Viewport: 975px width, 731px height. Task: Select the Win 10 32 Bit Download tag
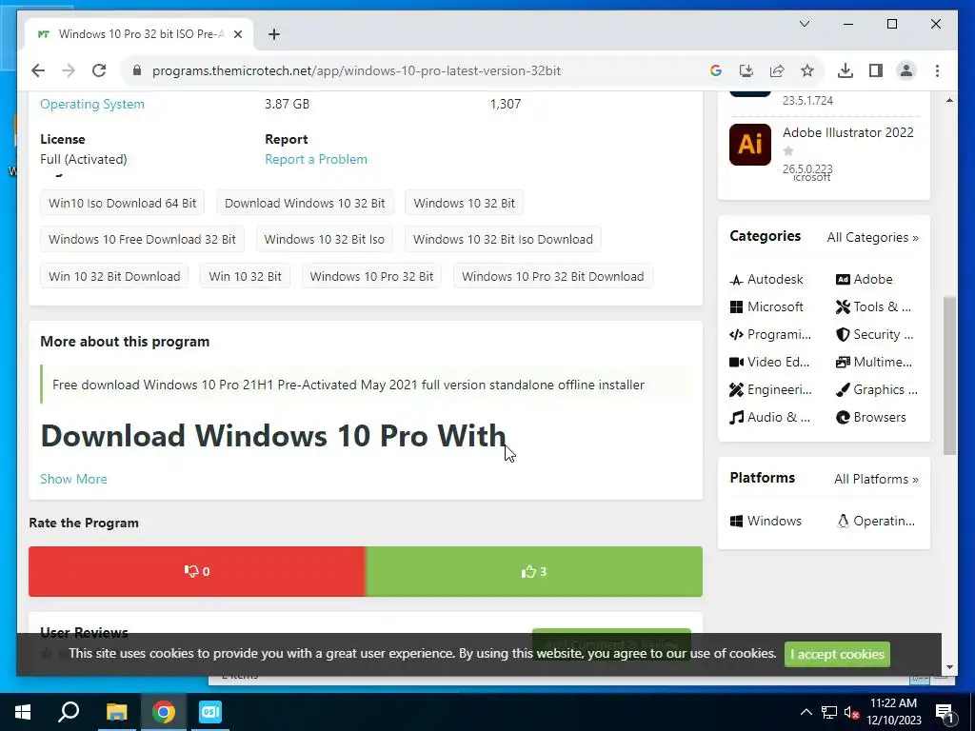[114, 277]
